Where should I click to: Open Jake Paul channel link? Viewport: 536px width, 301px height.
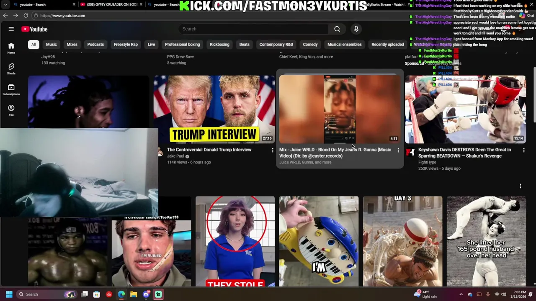click(x=175, y=156)
